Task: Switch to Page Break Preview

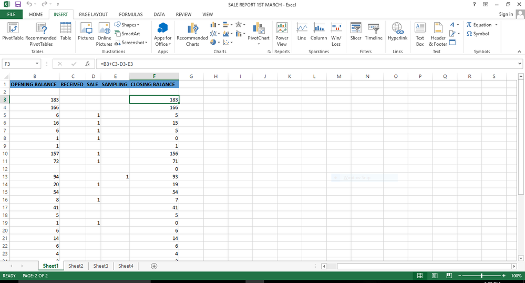Action: coord(449,276)
